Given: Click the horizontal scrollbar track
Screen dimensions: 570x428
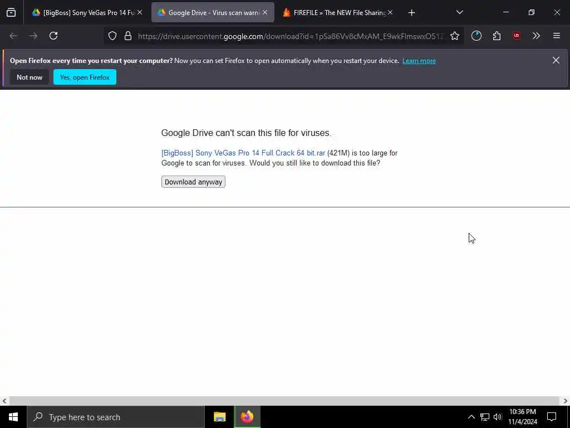Looking at the screenshot, I should 284,401.
